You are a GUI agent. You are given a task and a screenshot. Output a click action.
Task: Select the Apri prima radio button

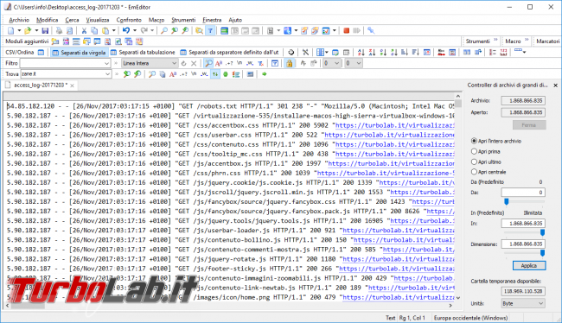click(474, 151)
